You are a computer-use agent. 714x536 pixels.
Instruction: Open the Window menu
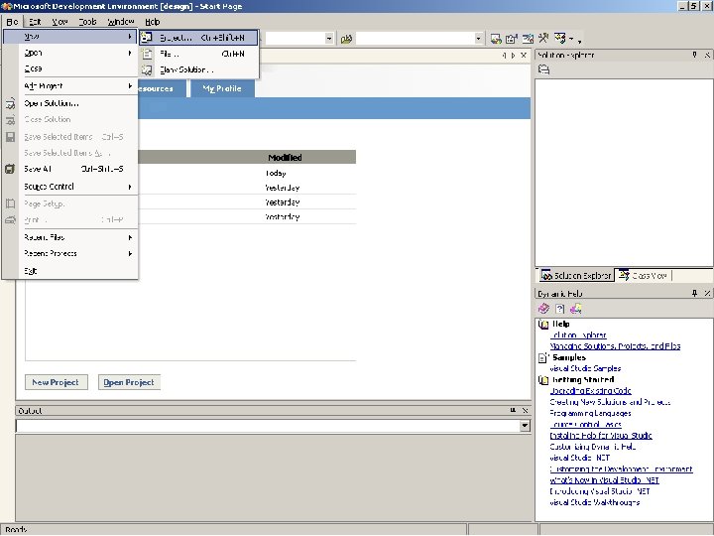click(121, 22)
